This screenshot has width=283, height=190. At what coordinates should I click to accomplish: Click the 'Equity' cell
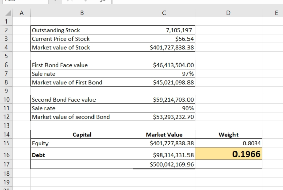pyautogui.click(x=82, y=143)
